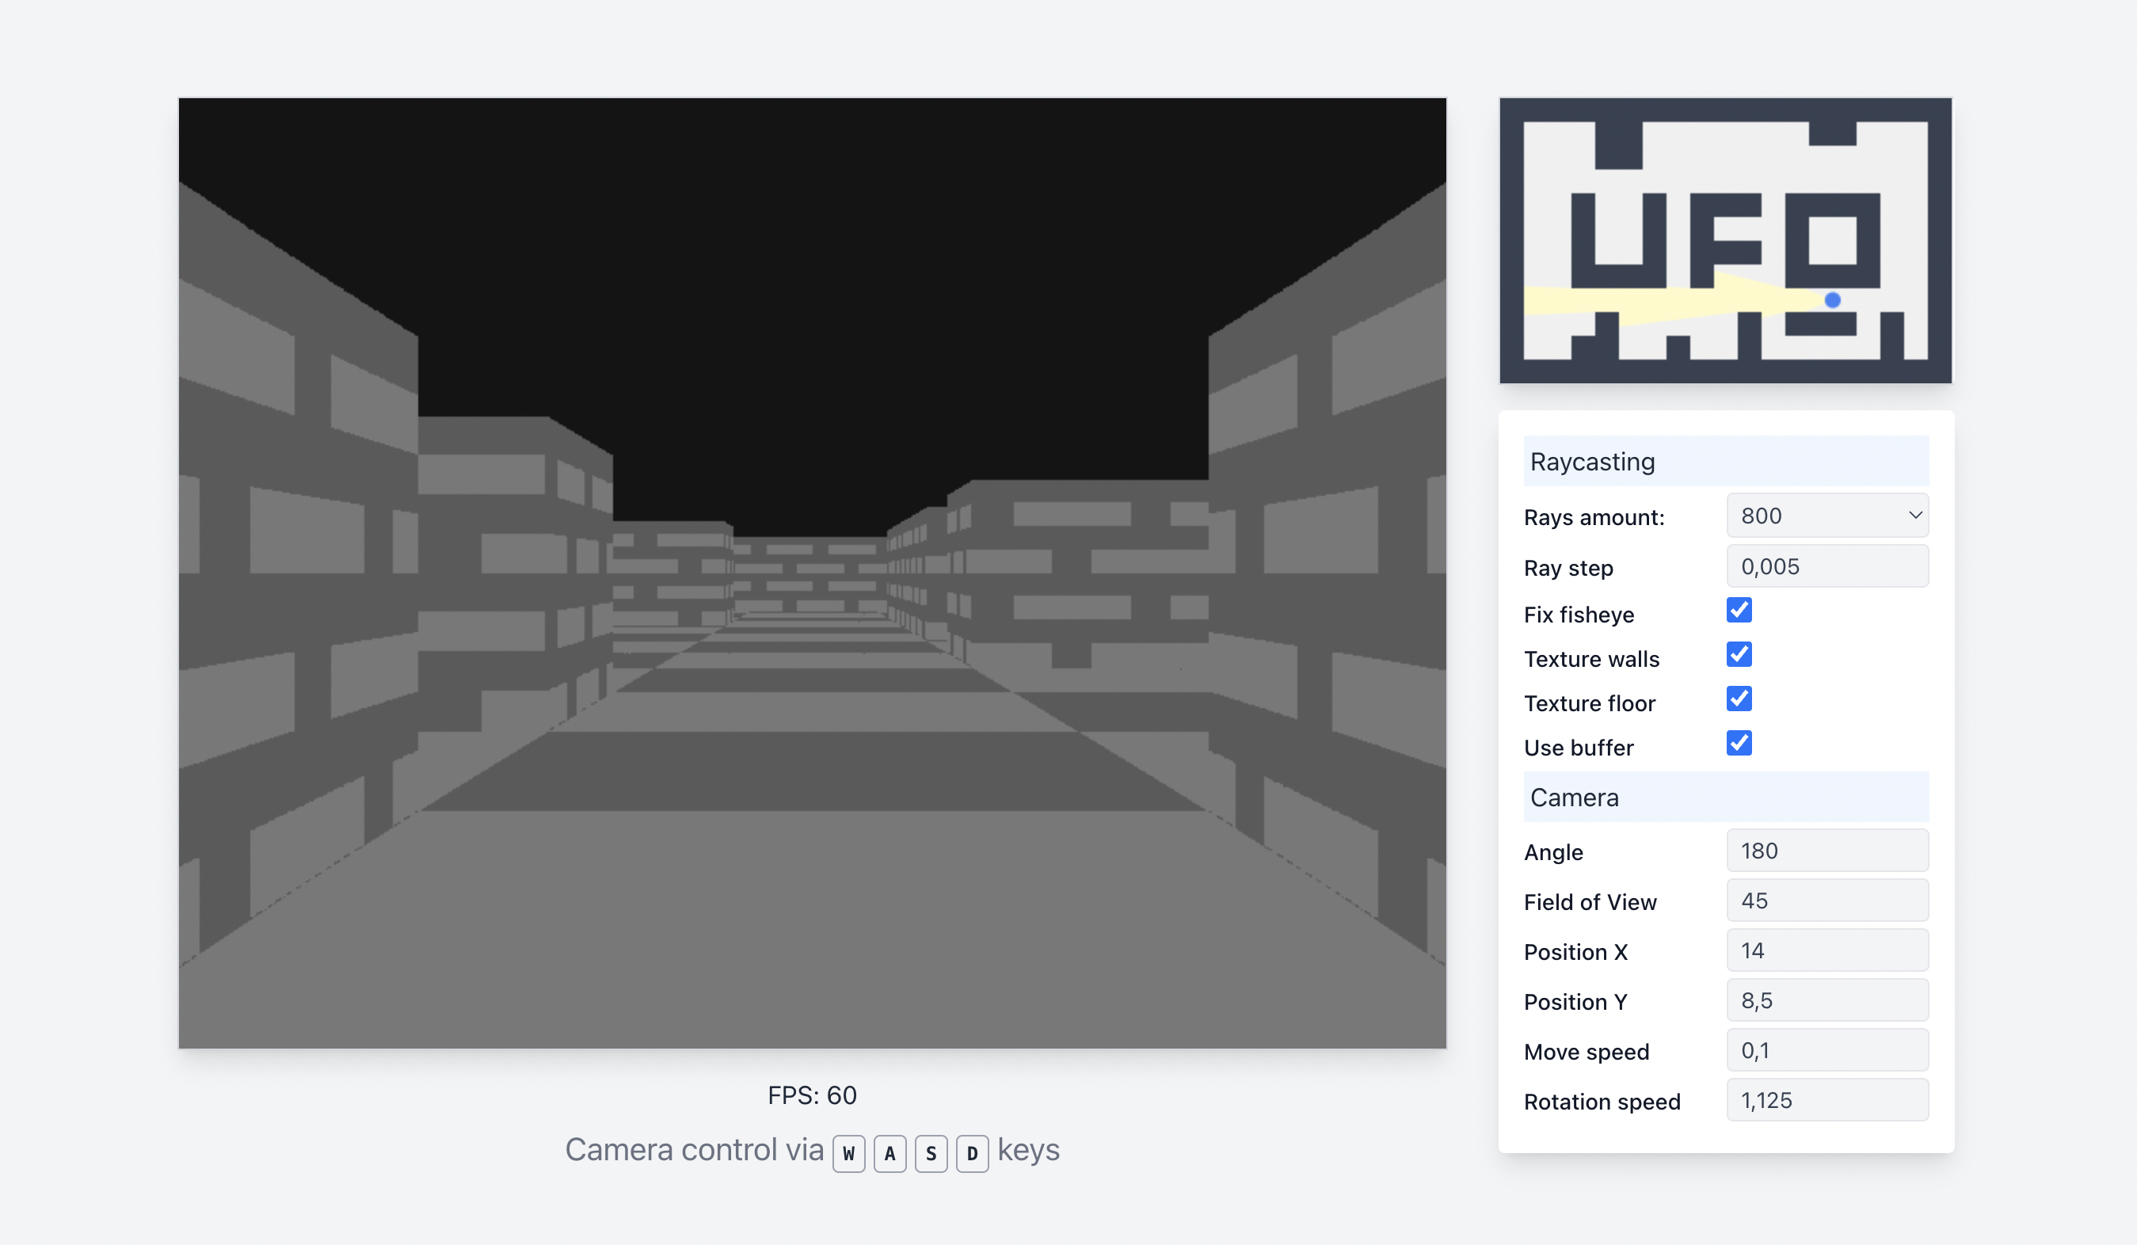Click the "Camera control via" text
Viewport: 2137px width, 1245px height.
(695, 1150)
